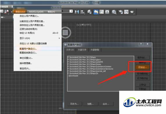Expand the 显示 UI(H) submenu

(59, 38)
